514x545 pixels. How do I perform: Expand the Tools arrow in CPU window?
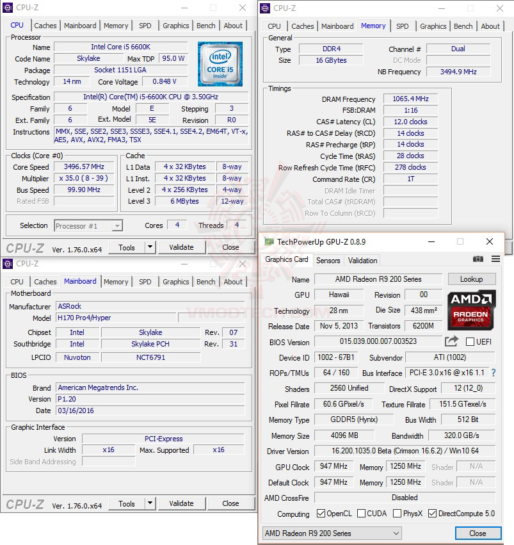[x=150, y=247]
